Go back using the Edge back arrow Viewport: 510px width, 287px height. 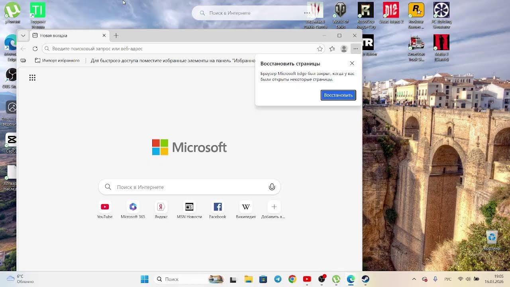(24, 49)
